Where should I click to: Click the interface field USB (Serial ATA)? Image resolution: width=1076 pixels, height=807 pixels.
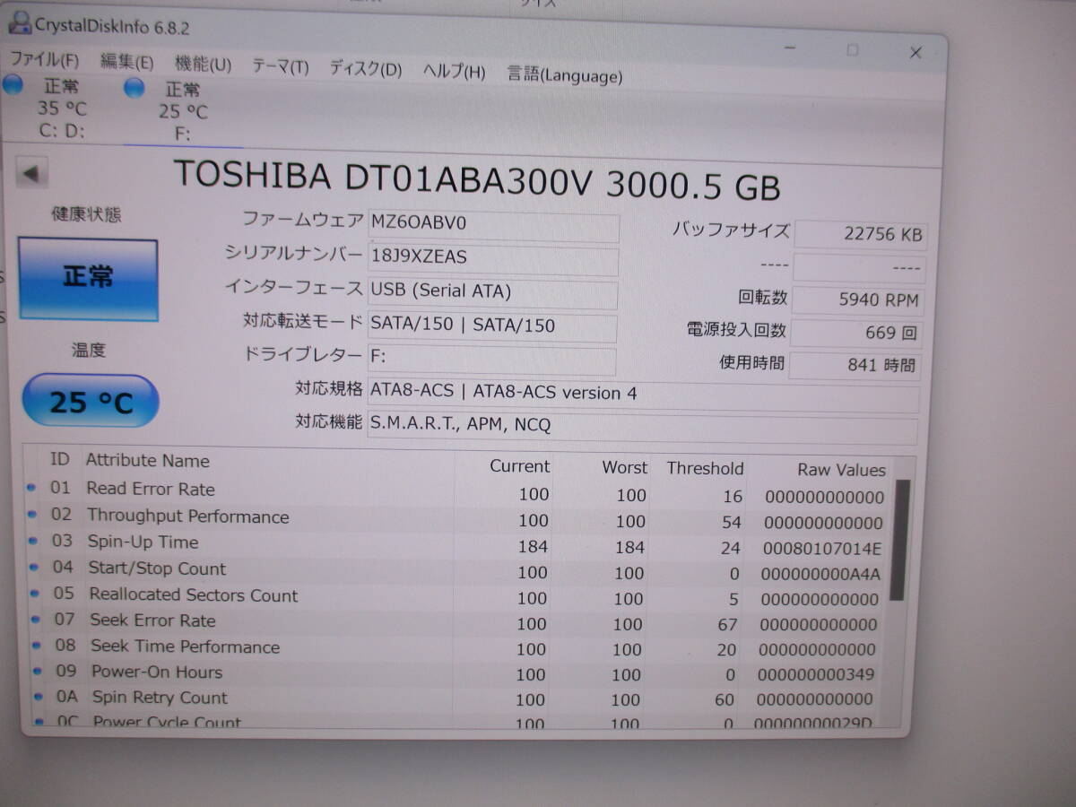[x=492, y=291]
